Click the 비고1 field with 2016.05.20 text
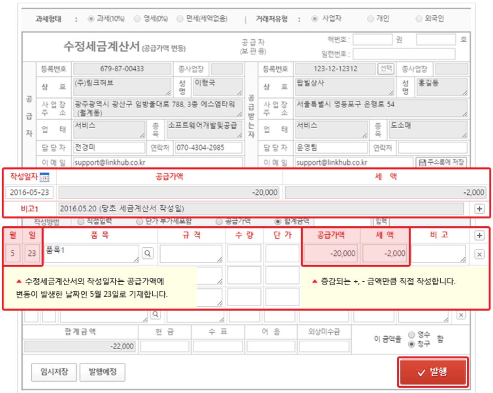Viewport: 493px width, 393px height. click(261, 209)
